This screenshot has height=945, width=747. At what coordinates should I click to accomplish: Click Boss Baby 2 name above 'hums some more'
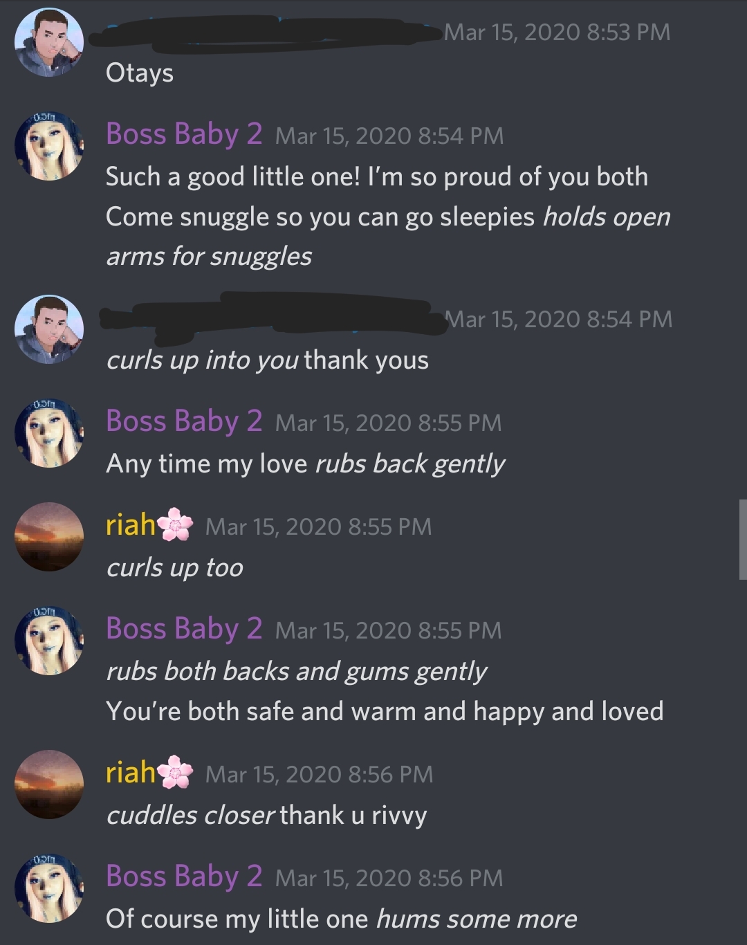tap(184, 876)
